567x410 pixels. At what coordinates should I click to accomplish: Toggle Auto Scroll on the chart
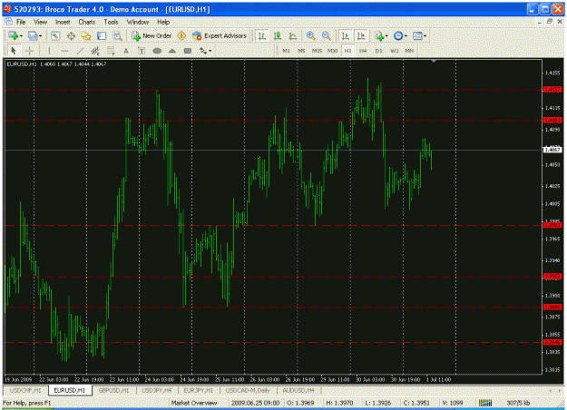(346, 35)
